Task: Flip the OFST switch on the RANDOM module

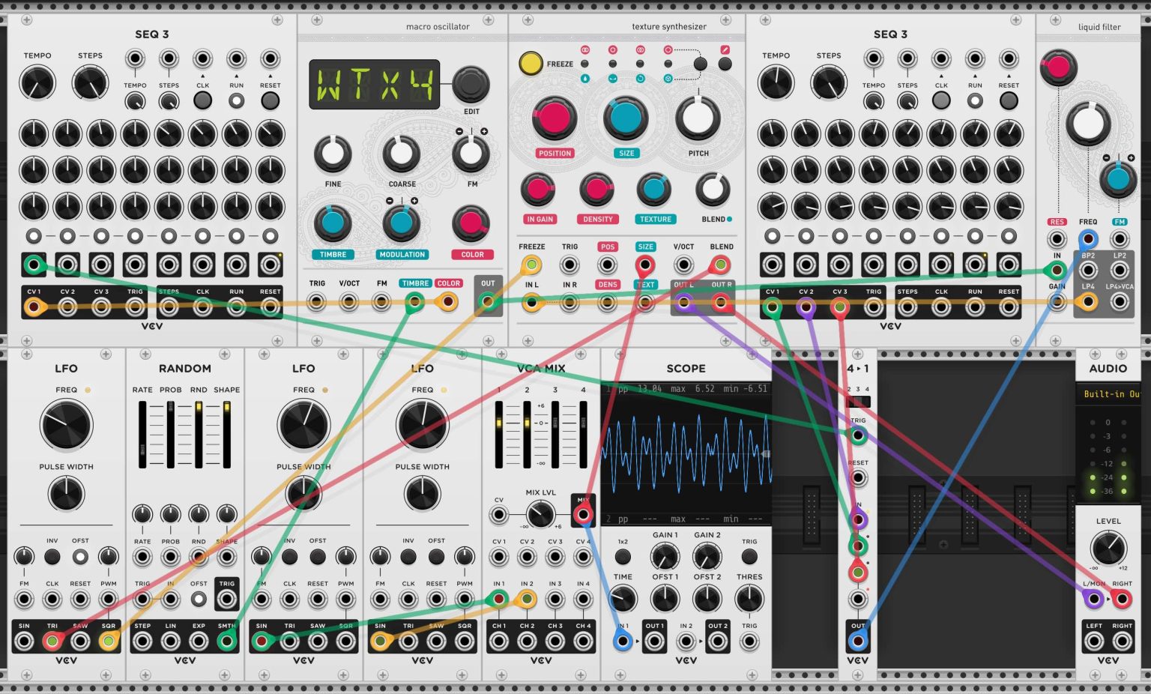Action: coord(199,599)
